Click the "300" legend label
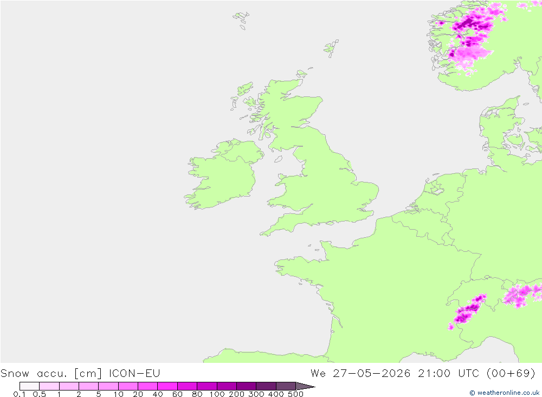The width and height of the screenshot is (542, 397). (x=256, y=394)
